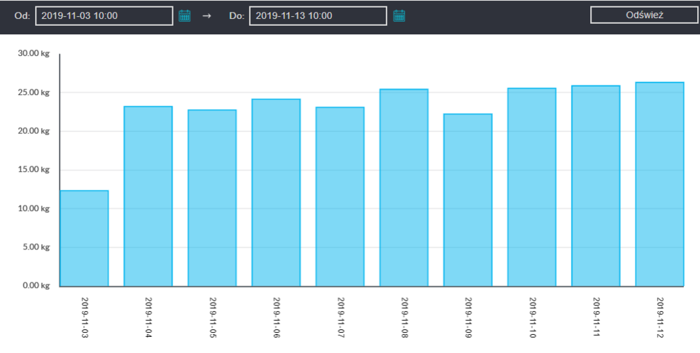The width and height of the screenshot is (700, 353).
Task: Open the calendar picker for the Od date
Action: tap(185, 15)
